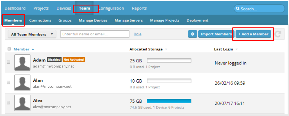Click the Allocated Storage sort arrow
The height and width of the screenshot is (116, 289).
point(166,49)
